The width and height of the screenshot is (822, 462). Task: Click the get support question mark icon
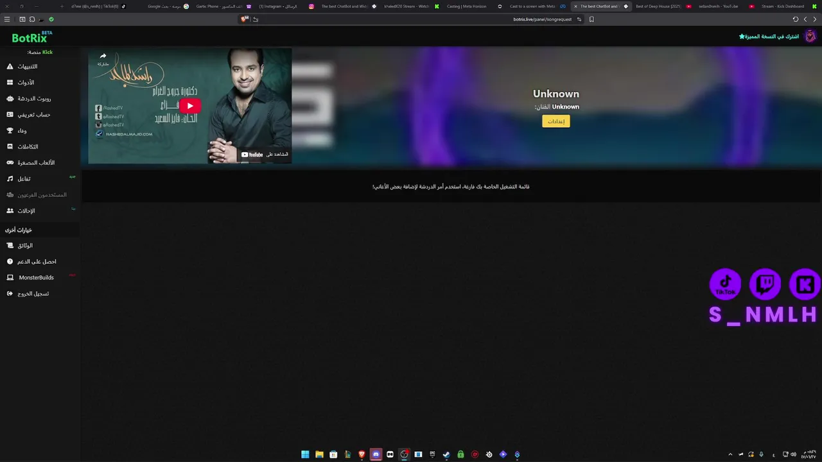coord(10,262)
